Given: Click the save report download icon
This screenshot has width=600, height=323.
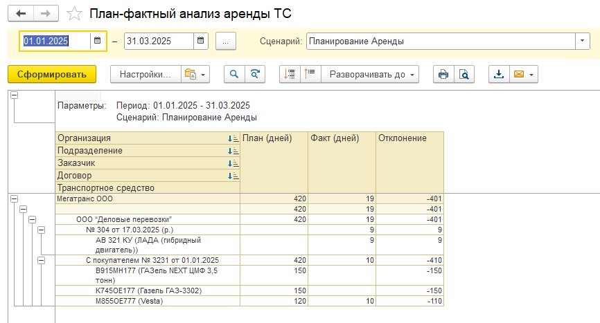Looking at the screenshot, I should tap(499, 74).
